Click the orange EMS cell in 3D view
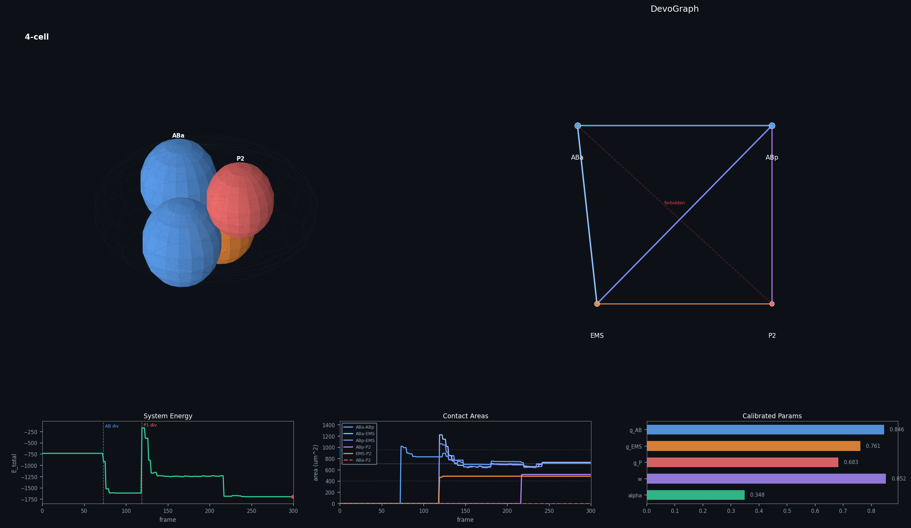Viewport: 911px width, 528px height. (x=235, y=249)
